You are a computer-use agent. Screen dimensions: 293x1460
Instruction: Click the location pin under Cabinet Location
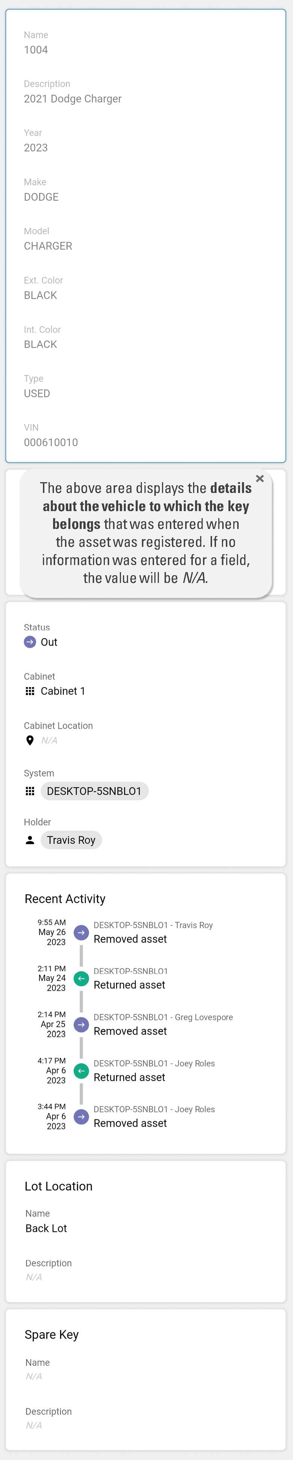(29, 740)
